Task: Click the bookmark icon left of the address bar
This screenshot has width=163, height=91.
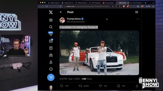Action: point(60,6)
